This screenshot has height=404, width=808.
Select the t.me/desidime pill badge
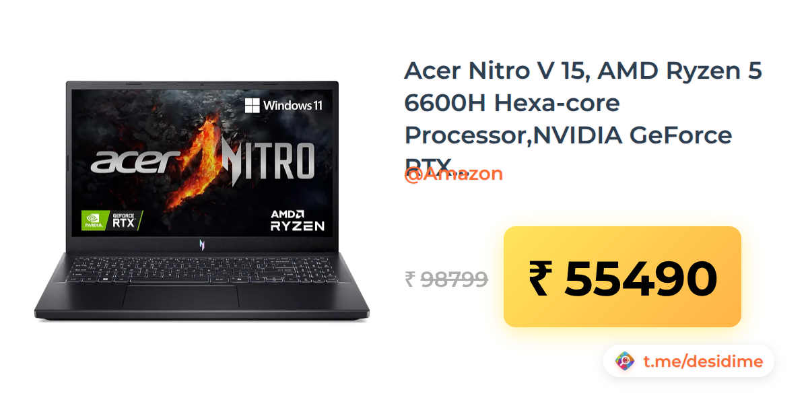[x=689, y=362]
